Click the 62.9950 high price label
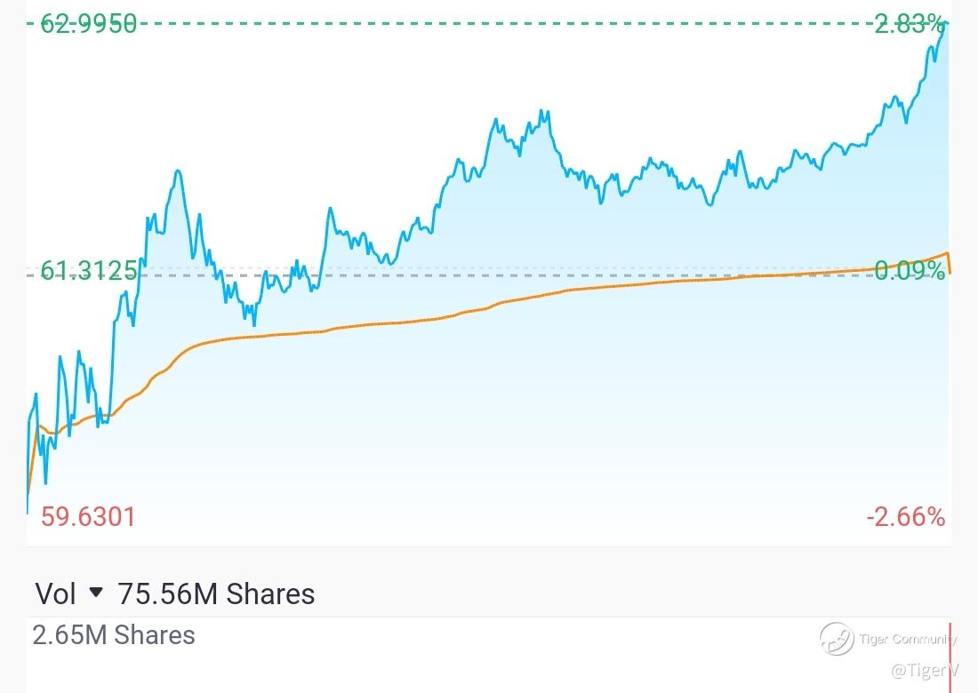Viewport: 978px width, 693px height. point(89,24)
